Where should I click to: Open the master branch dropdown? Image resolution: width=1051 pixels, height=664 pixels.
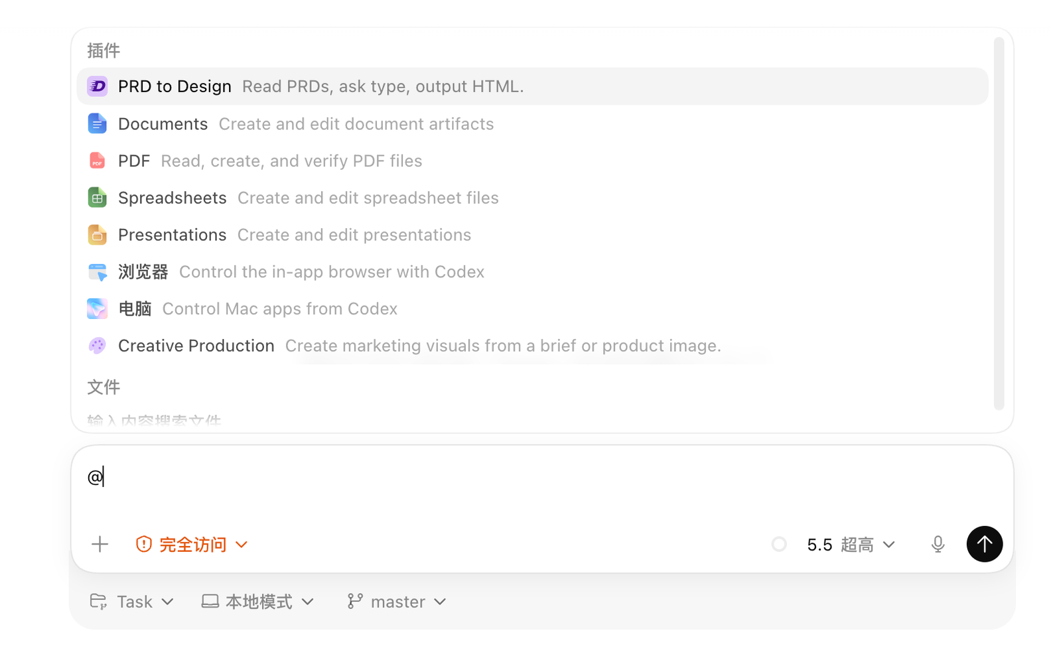tap(397, 602)
